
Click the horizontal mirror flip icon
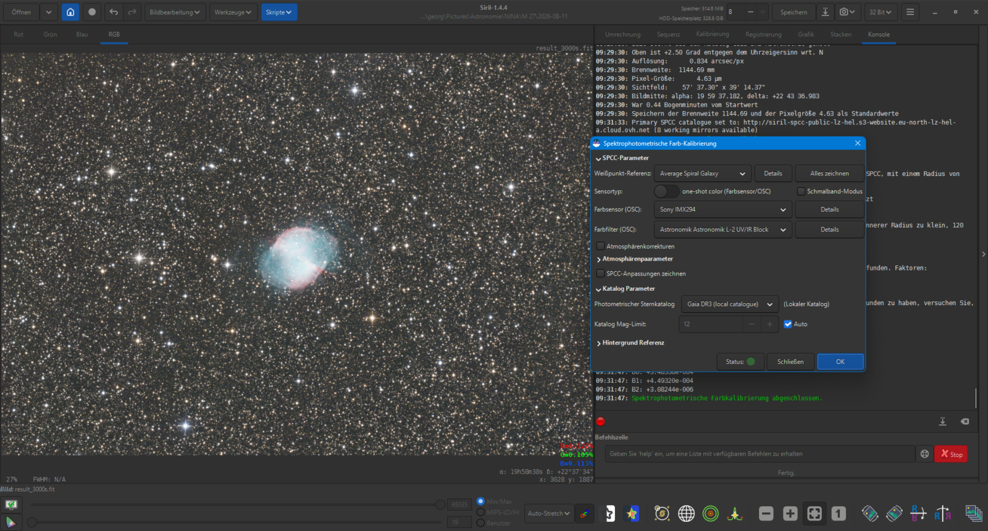click(942, 513)
